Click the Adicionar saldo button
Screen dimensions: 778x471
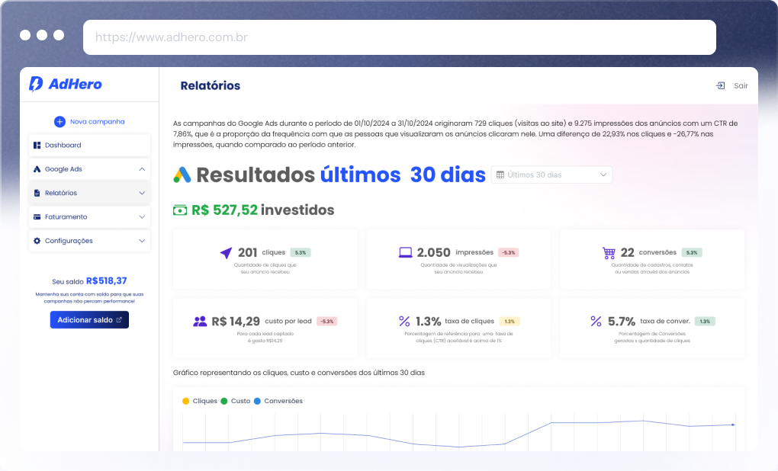point(89,320)
